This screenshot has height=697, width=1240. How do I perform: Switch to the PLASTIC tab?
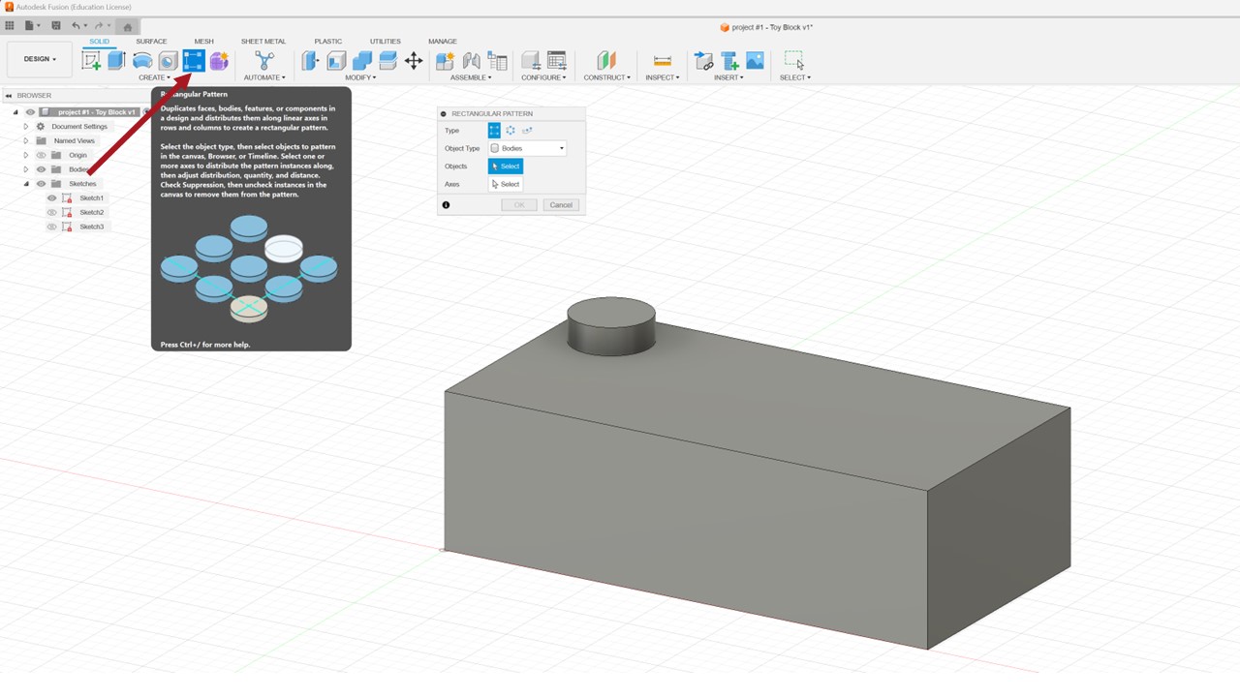click(x=328, y=42)
